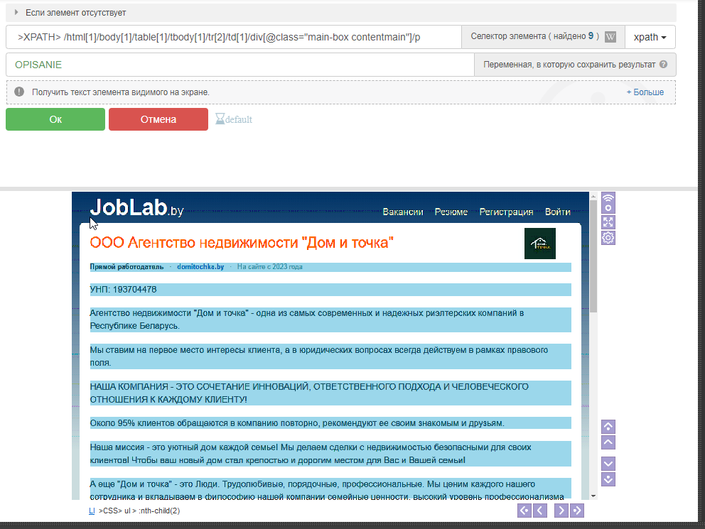Click the scroll far right arrow icon

(x=577, y=511)
